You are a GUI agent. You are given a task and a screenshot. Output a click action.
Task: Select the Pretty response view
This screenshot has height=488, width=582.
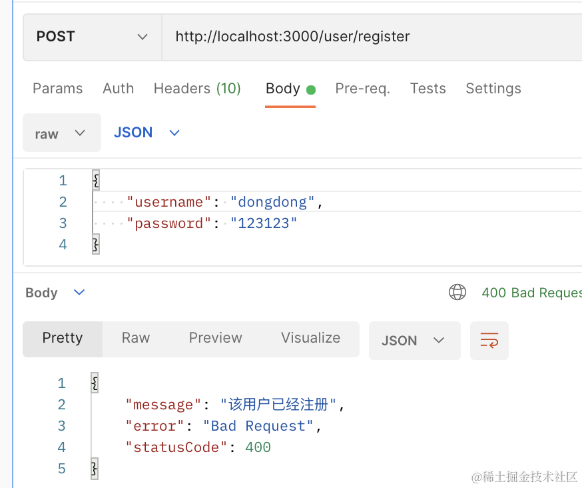(63, 338)
